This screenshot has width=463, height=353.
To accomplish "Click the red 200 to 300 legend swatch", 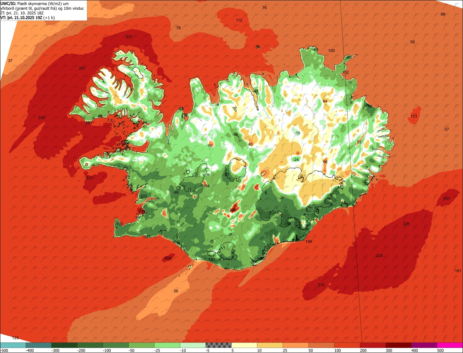I will pos(373,345).
